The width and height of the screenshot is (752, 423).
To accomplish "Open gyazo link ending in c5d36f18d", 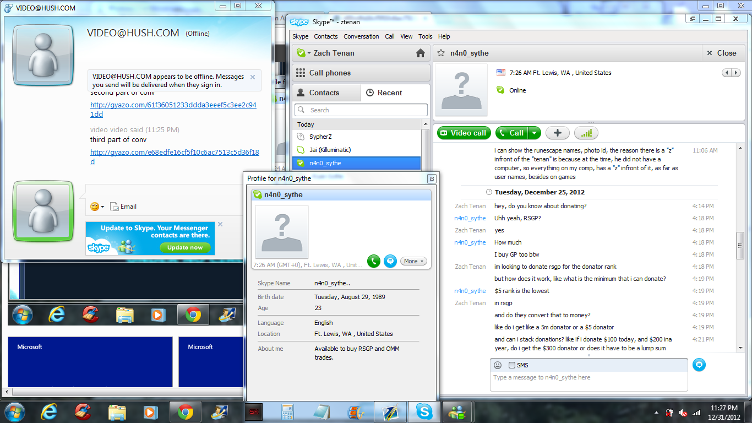I will [175, 157].
